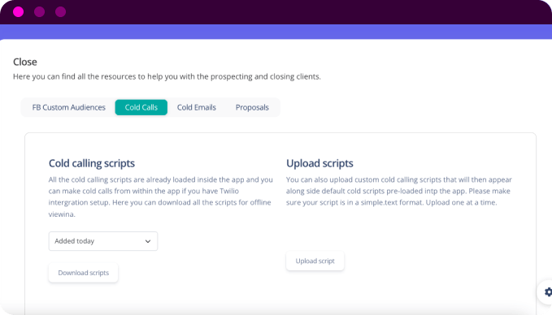Open the Added today dropdown

[103, 241]
